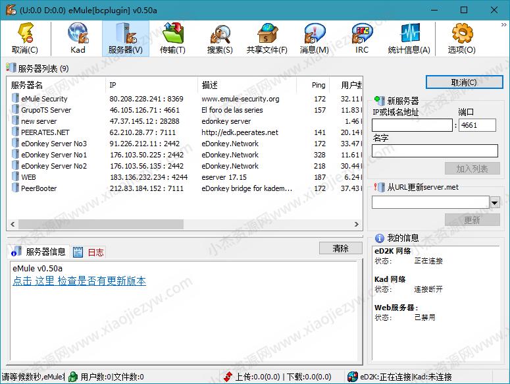Select IP 176.103.56.135 : 2442

147,166
